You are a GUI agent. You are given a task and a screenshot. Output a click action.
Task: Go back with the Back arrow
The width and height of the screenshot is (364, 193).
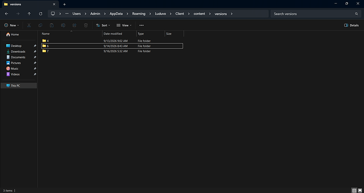6,14
